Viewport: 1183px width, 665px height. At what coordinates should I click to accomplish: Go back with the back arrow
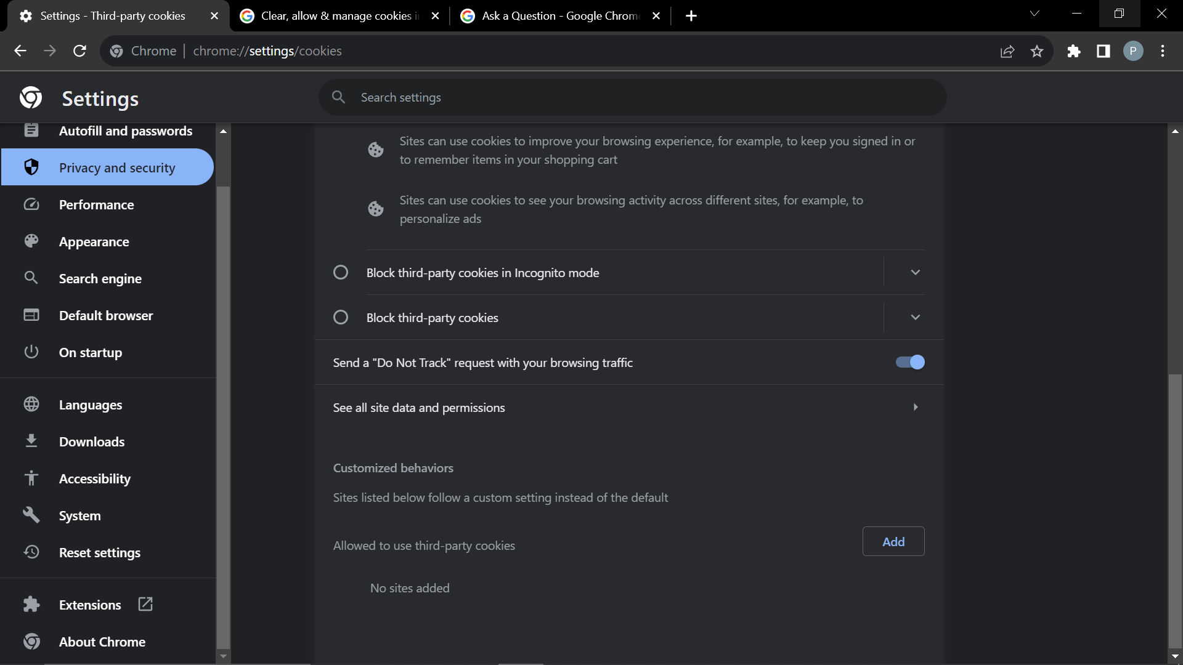point(20,51)
